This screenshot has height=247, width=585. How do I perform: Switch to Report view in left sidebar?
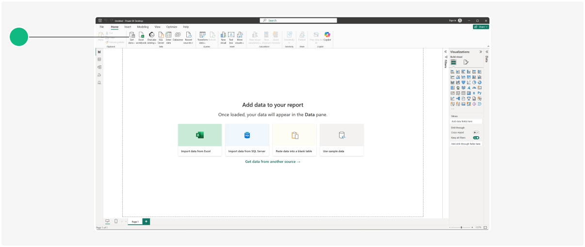tap(99, 52)
